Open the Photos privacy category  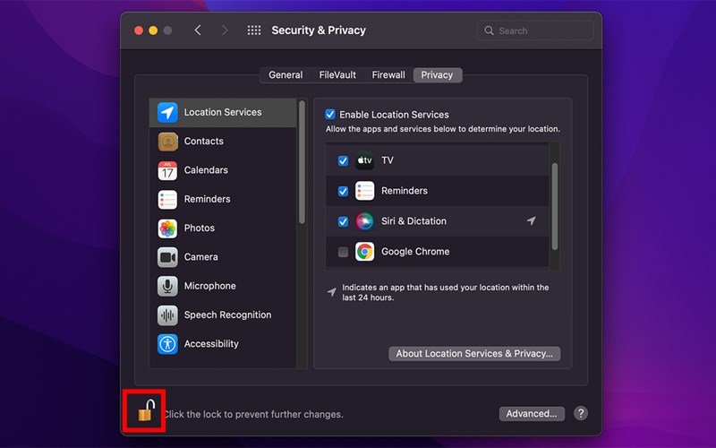point(223,228)
